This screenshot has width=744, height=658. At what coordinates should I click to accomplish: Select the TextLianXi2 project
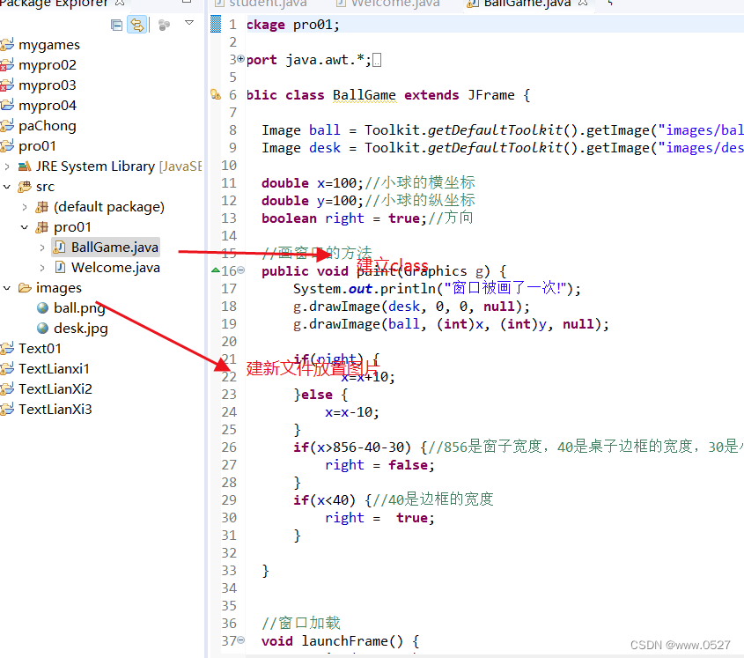[55, 388]
